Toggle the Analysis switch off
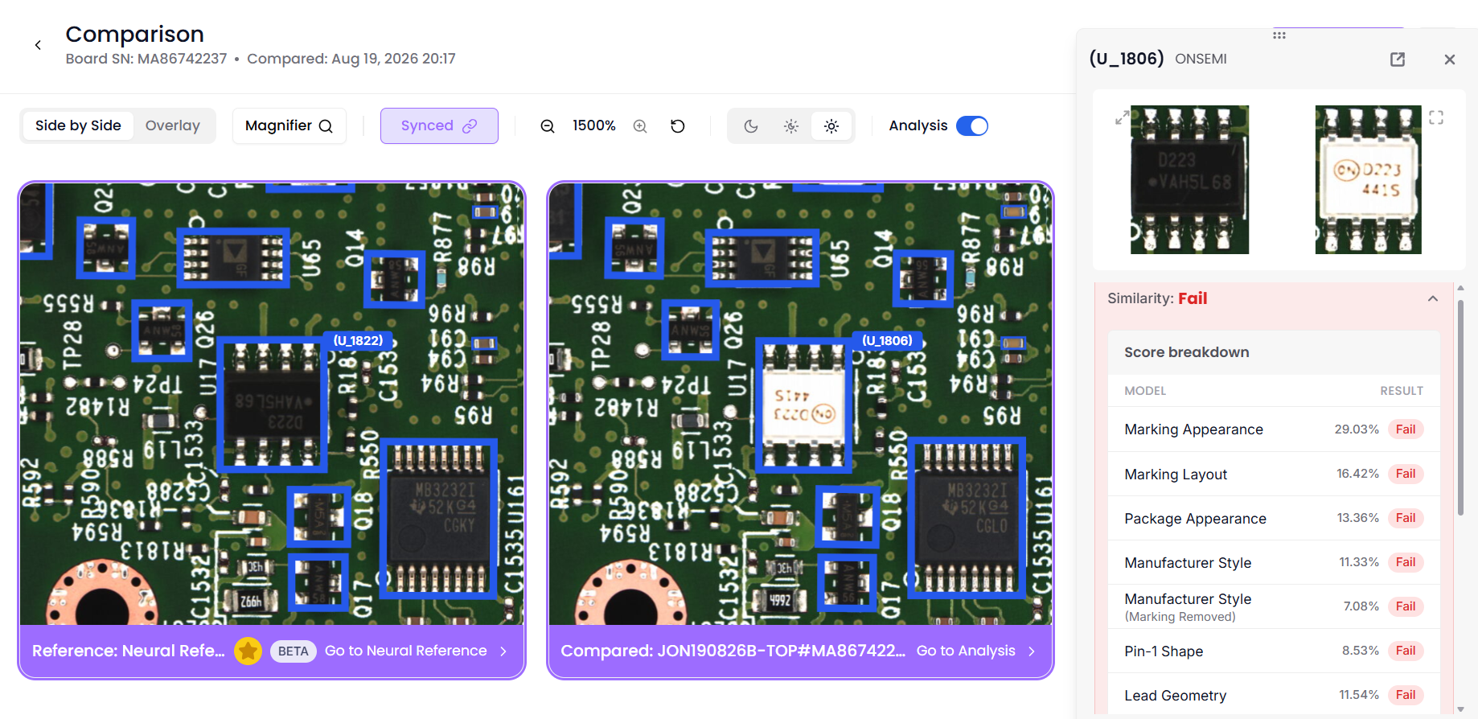Screen dimensions: 1478x719 tap(972, 126)
